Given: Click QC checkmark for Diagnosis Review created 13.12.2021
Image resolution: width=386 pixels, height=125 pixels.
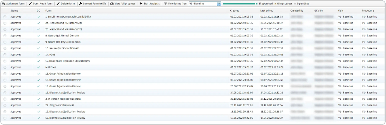Looking at the screenshot, I should (x=39, y=112).
